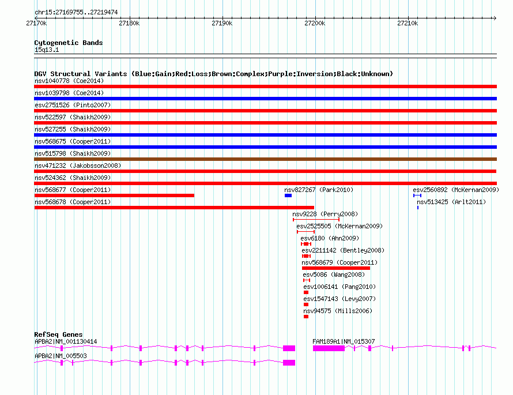The width and height of the screenshot is (513, 395).
Task: Click the red loss bar under nsv524362 (Shaikh2009)
Action: pyautogui.click(x=265, y=183)
